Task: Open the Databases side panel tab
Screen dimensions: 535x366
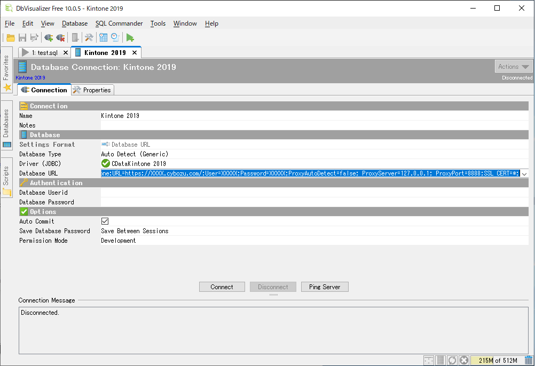Action: point(6,125)
